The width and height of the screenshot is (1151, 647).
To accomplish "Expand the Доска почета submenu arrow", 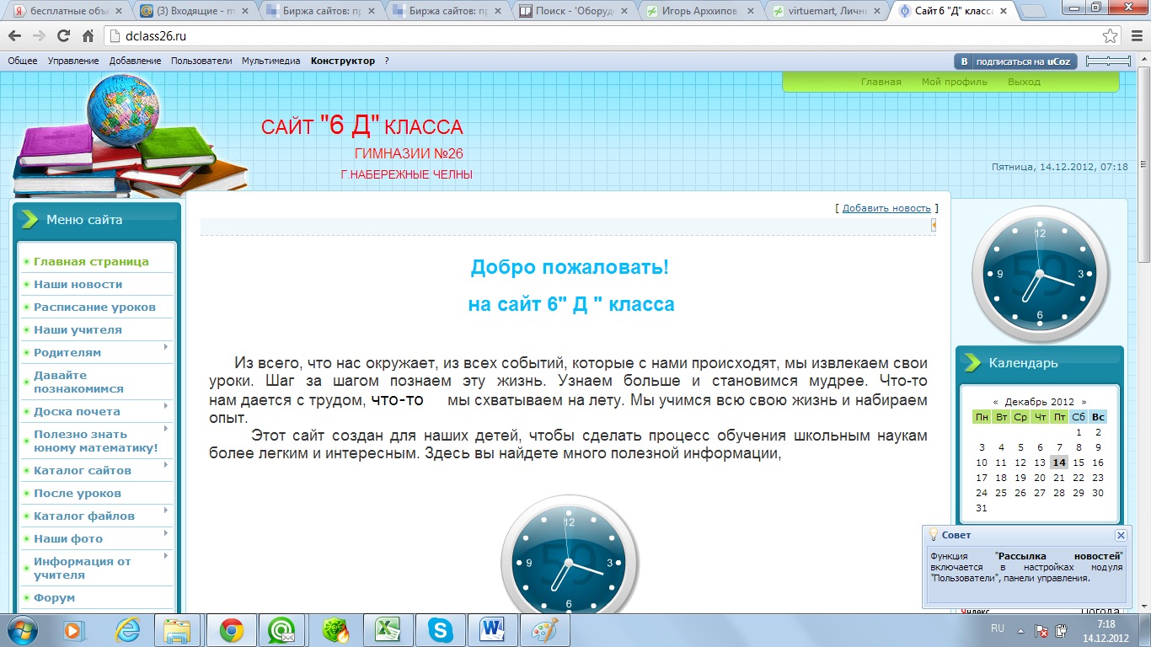I will 165,405.
